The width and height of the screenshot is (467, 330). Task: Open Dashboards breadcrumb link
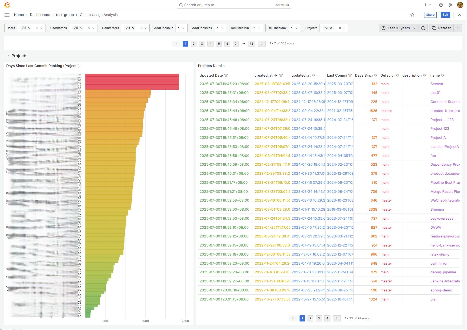40,15
